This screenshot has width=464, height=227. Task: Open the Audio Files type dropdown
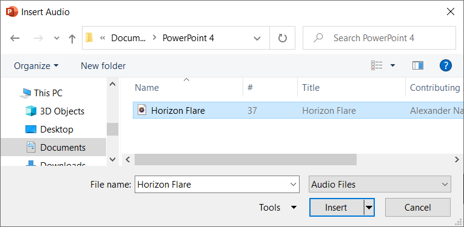click(x=380, y=185)
